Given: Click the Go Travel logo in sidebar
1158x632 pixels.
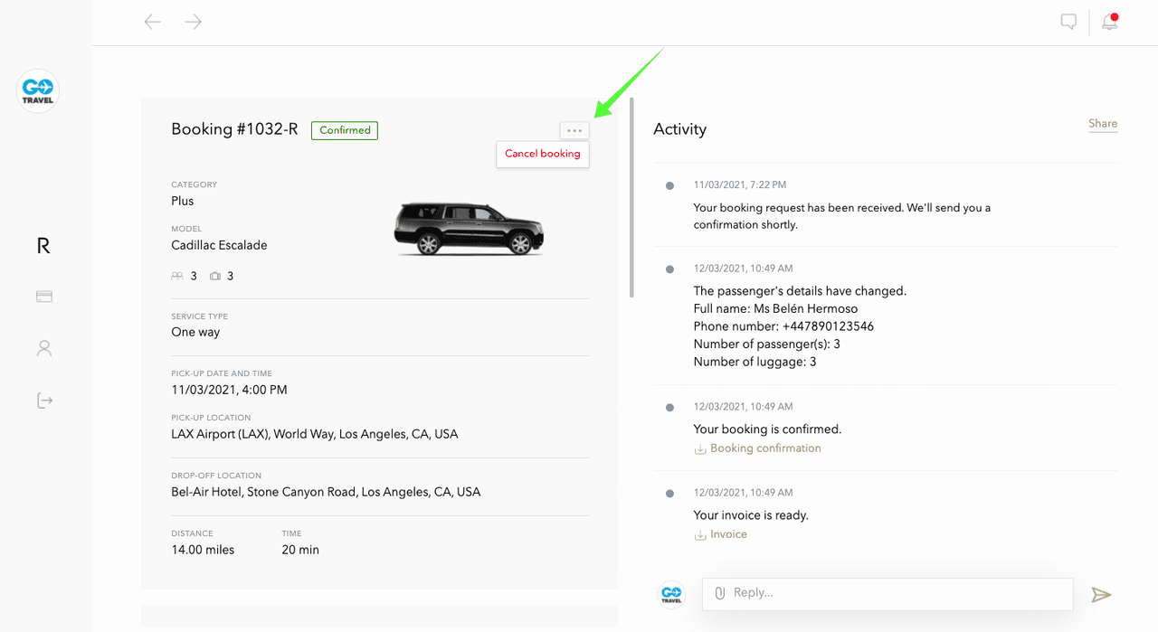Looking at the screenshot, I should coord(38,91).
